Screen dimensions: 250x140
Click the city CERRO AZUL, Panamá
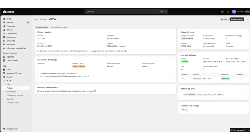116,46
